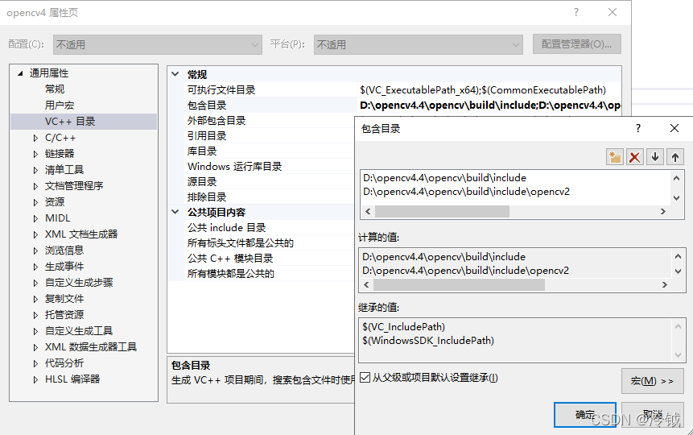Image resolution: width=693 pixels, height=435 pixels.
Task: Click horizontal scrollbar of path edit list
Action: 442,212
